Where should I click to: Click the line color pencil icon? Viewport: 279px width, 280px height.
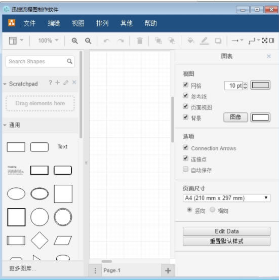[x=205, y=41]
